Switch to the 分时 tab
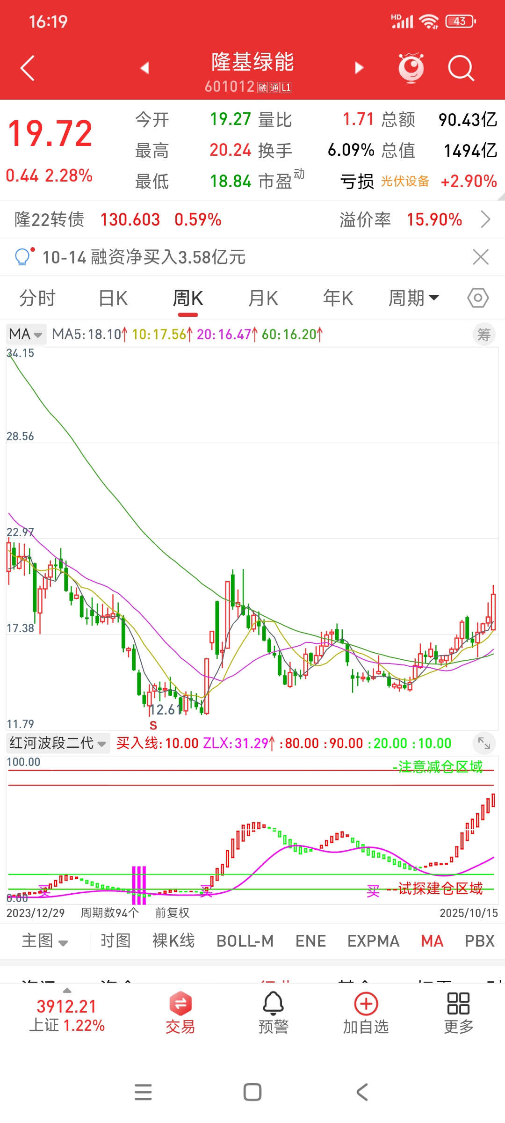The height and width of the screenshot is (1123, 505). [x=37, y=298]
